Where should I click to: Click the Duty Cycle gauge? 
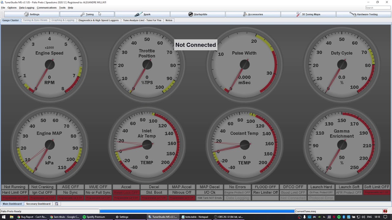point(342,64)
